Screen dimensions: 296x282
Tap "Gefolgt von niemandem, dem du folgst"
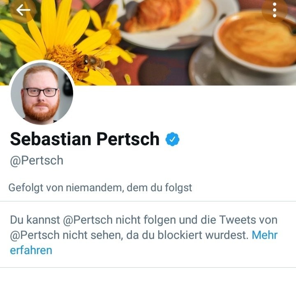[x=100, y=188]
